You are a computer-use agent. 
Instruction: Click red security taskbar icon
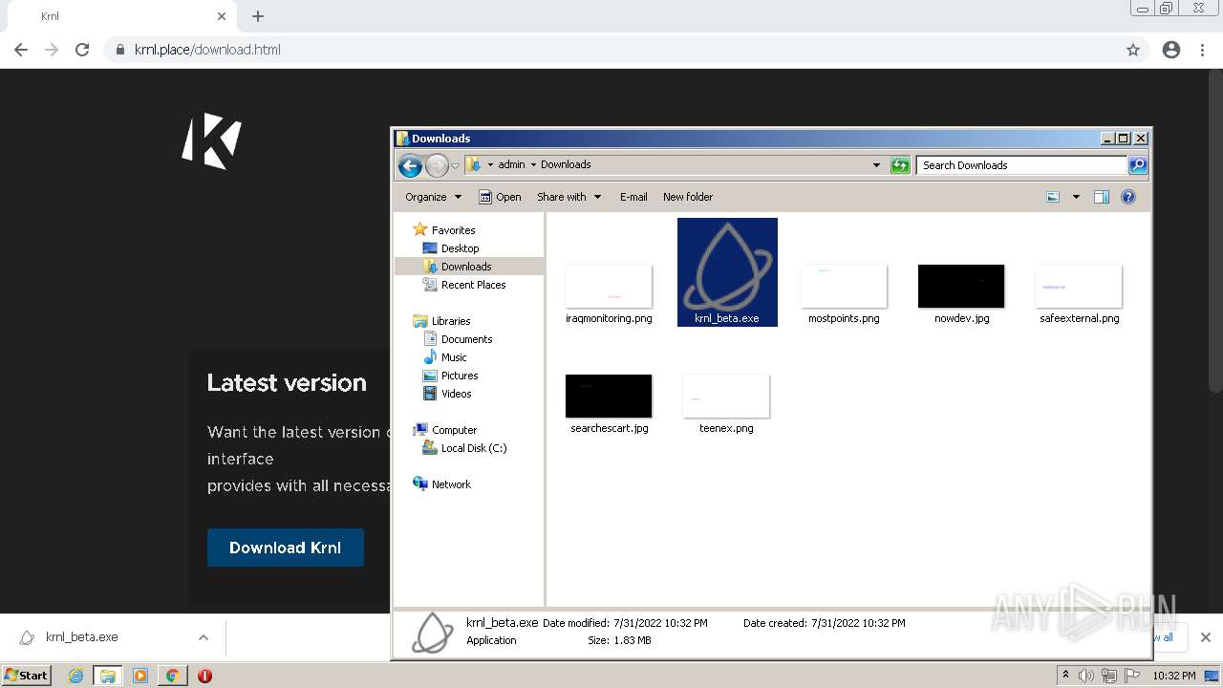(x=204, y=675)
